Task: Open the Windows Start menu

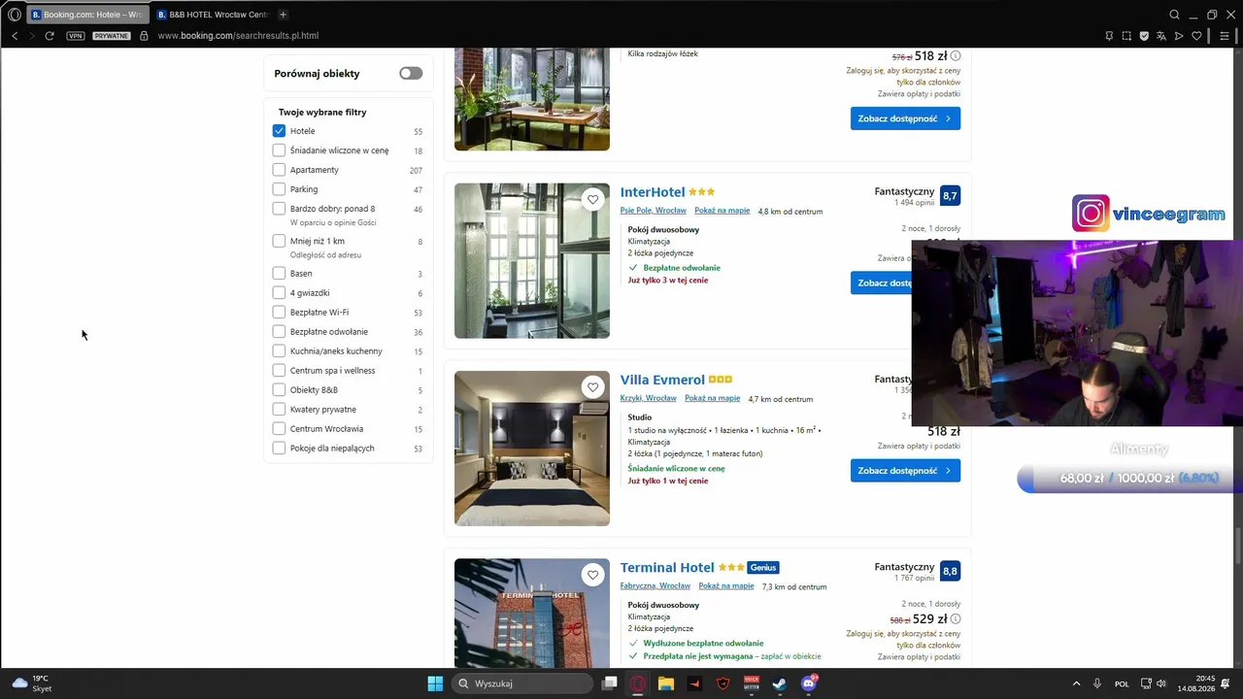Action: [435, 683]
